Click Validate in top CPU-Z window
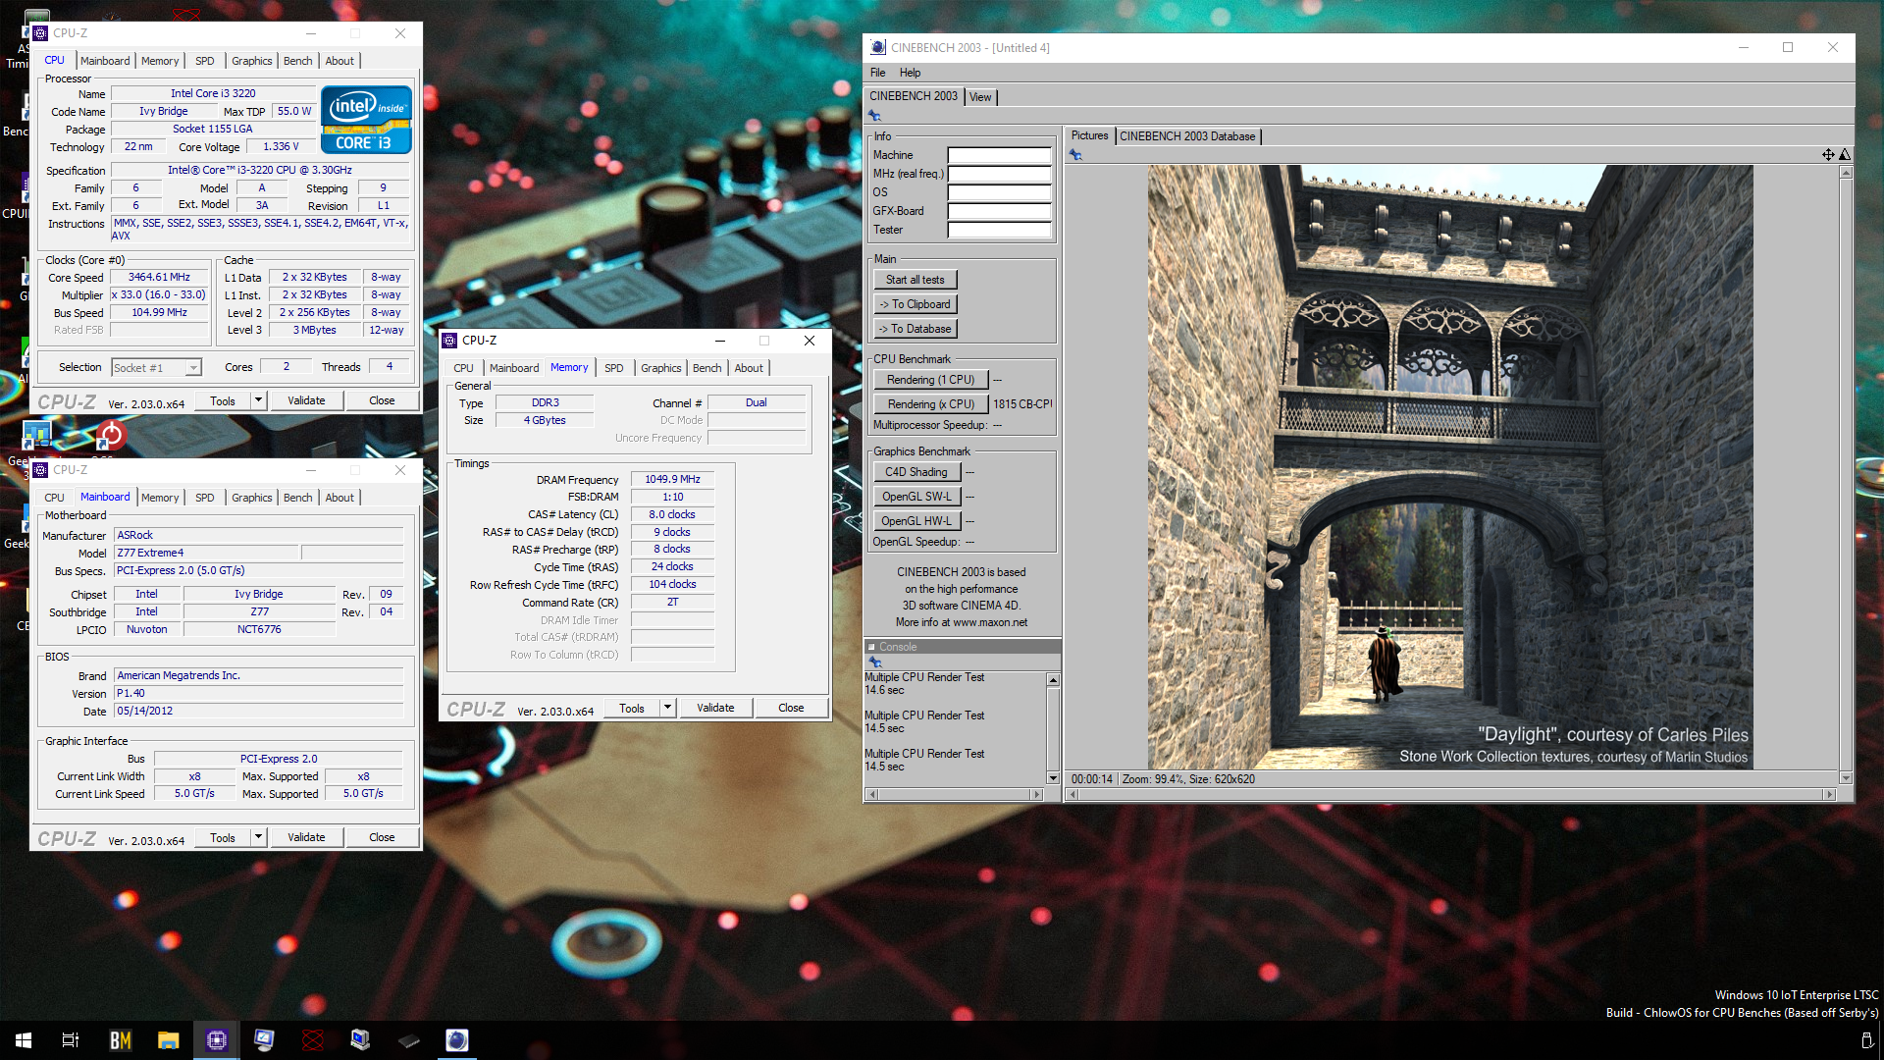 coord(306,400)
